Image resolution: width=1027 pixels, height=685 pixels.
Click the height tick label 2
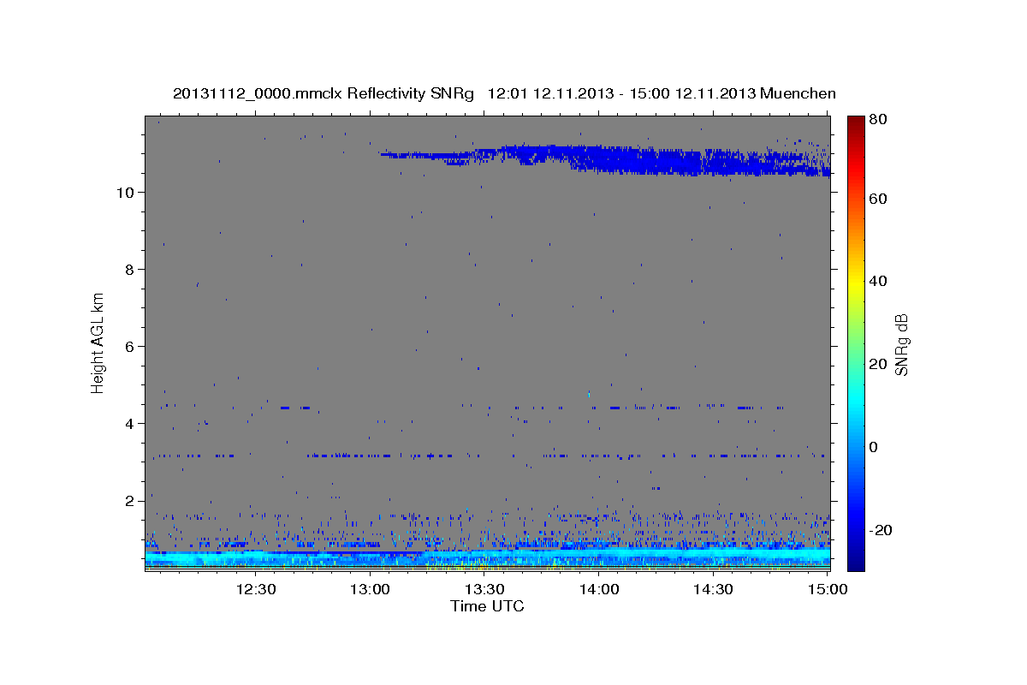(x=129, y=500)
